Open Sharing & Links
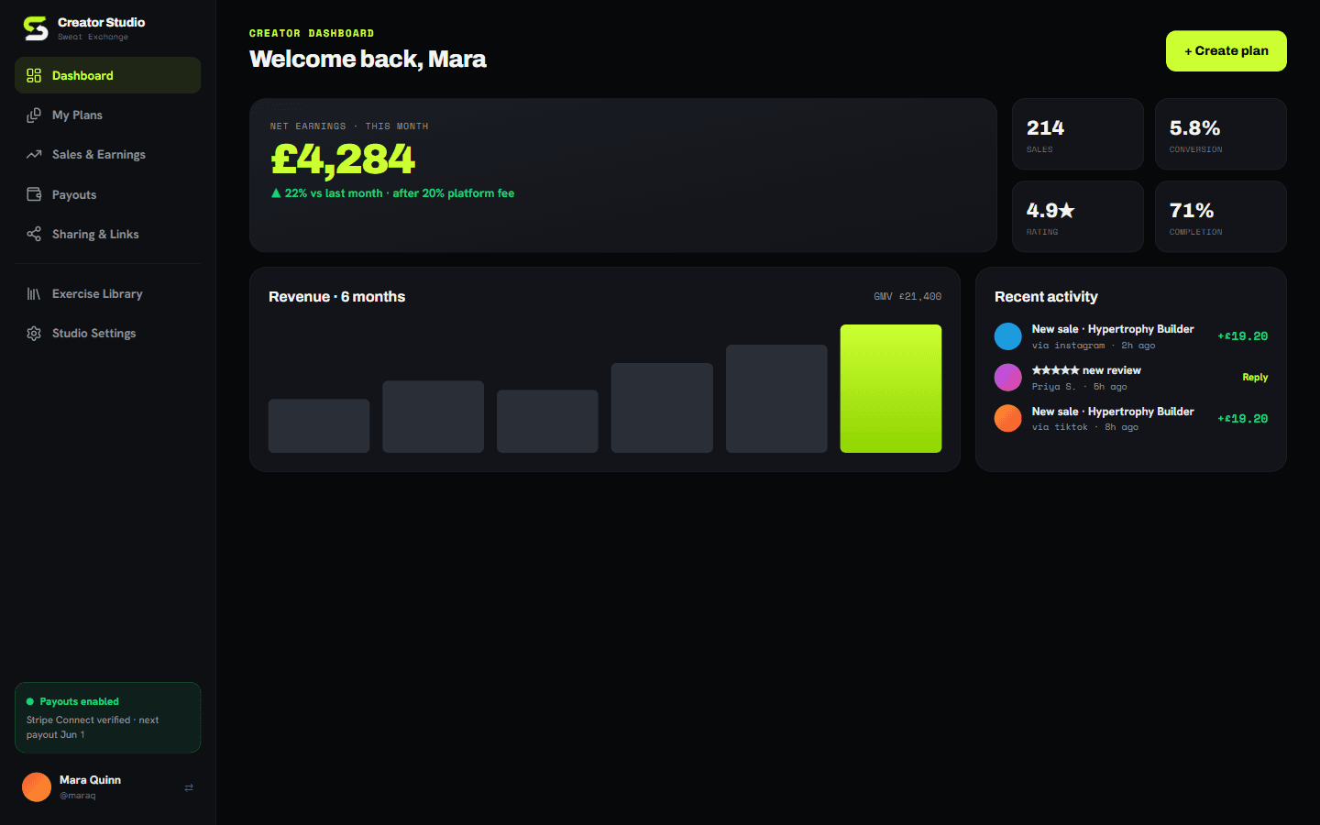 pos(108,234)
